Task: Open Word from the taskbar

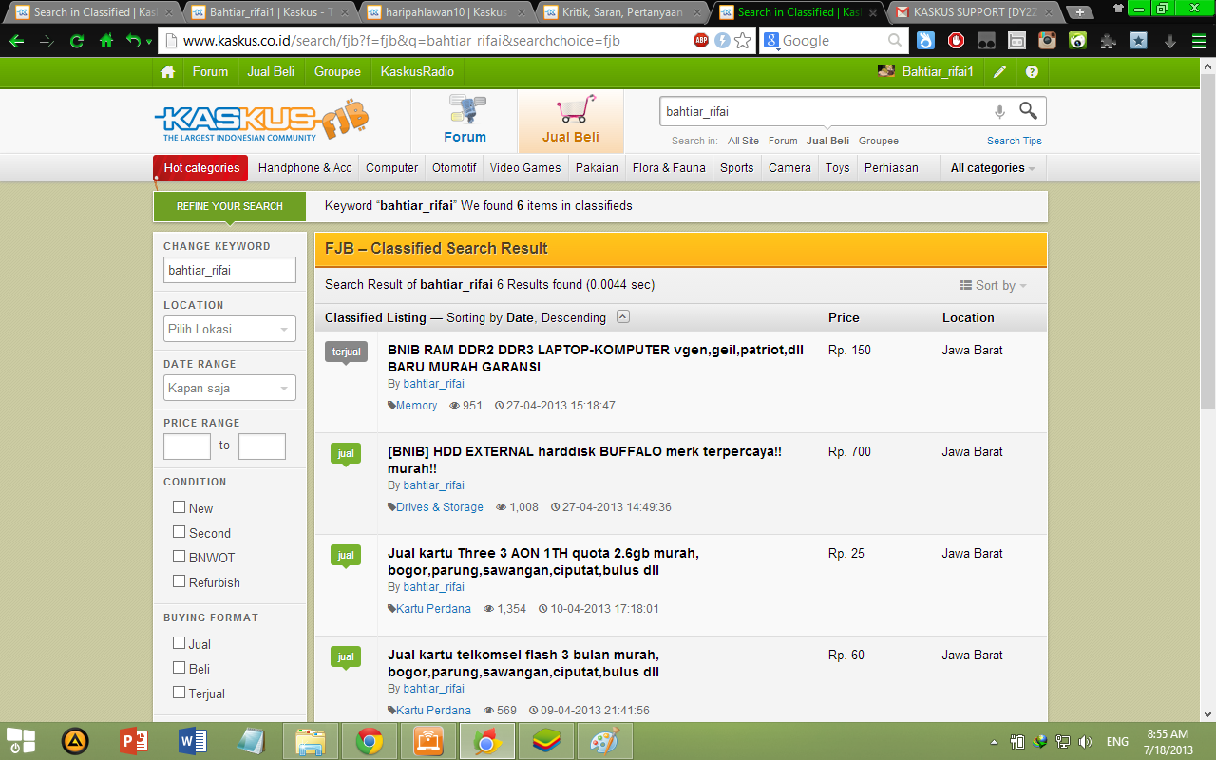Action: tap(192, 741)
